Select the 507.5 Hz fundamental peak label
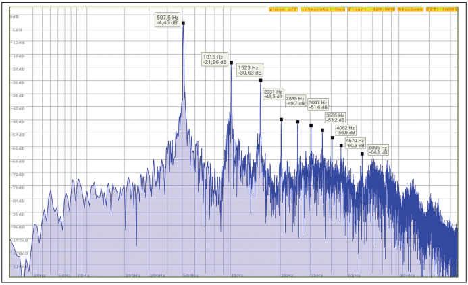Image resolution: width=468 pixels, height=285 pixels. tap(167, 20)
